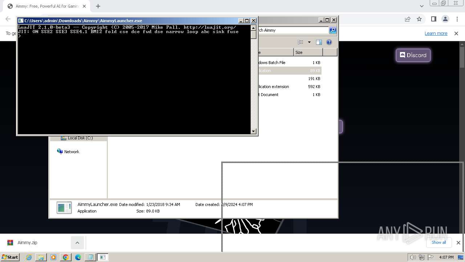Open Windows Media Player taskbar icon
465x262 pixels.
point(53,257)
